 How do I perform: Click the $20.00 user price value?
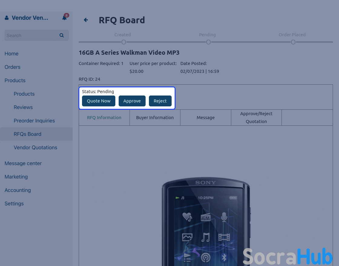click(x=137, y=71)
